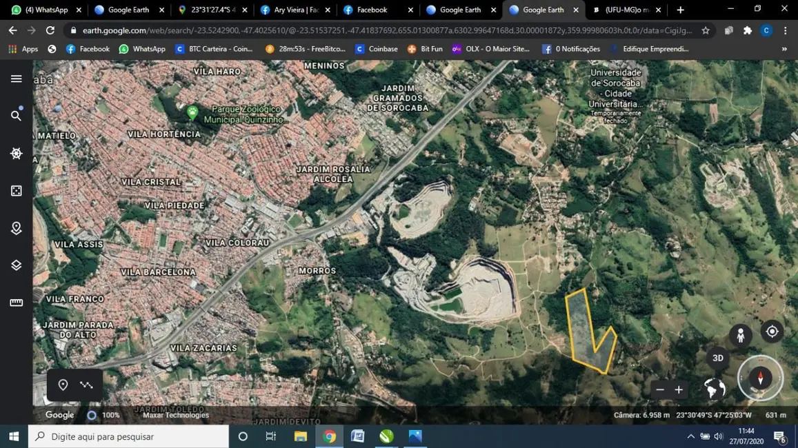
Task: Expand the overflow bookmarks chevron
Action: [783, 49]
